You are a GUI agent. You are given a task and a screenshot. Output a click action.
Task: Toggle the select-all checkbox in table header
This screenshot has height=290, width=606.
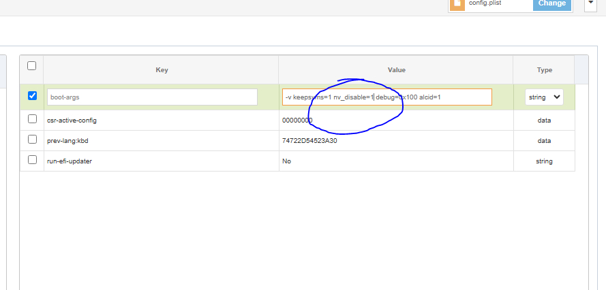click(31, 66)
